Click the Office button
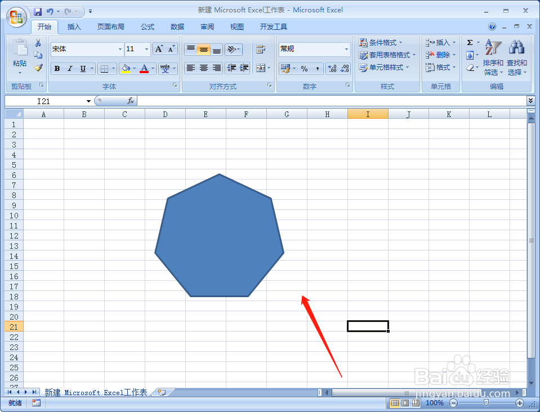The width and height of the screenshot is (540, 412). click(x=16, y=16)
